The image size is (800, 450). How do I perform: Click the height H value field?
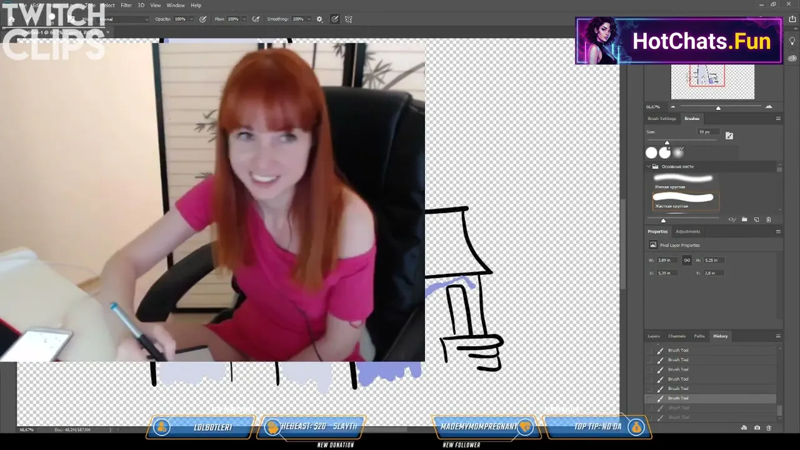(714, 260)
